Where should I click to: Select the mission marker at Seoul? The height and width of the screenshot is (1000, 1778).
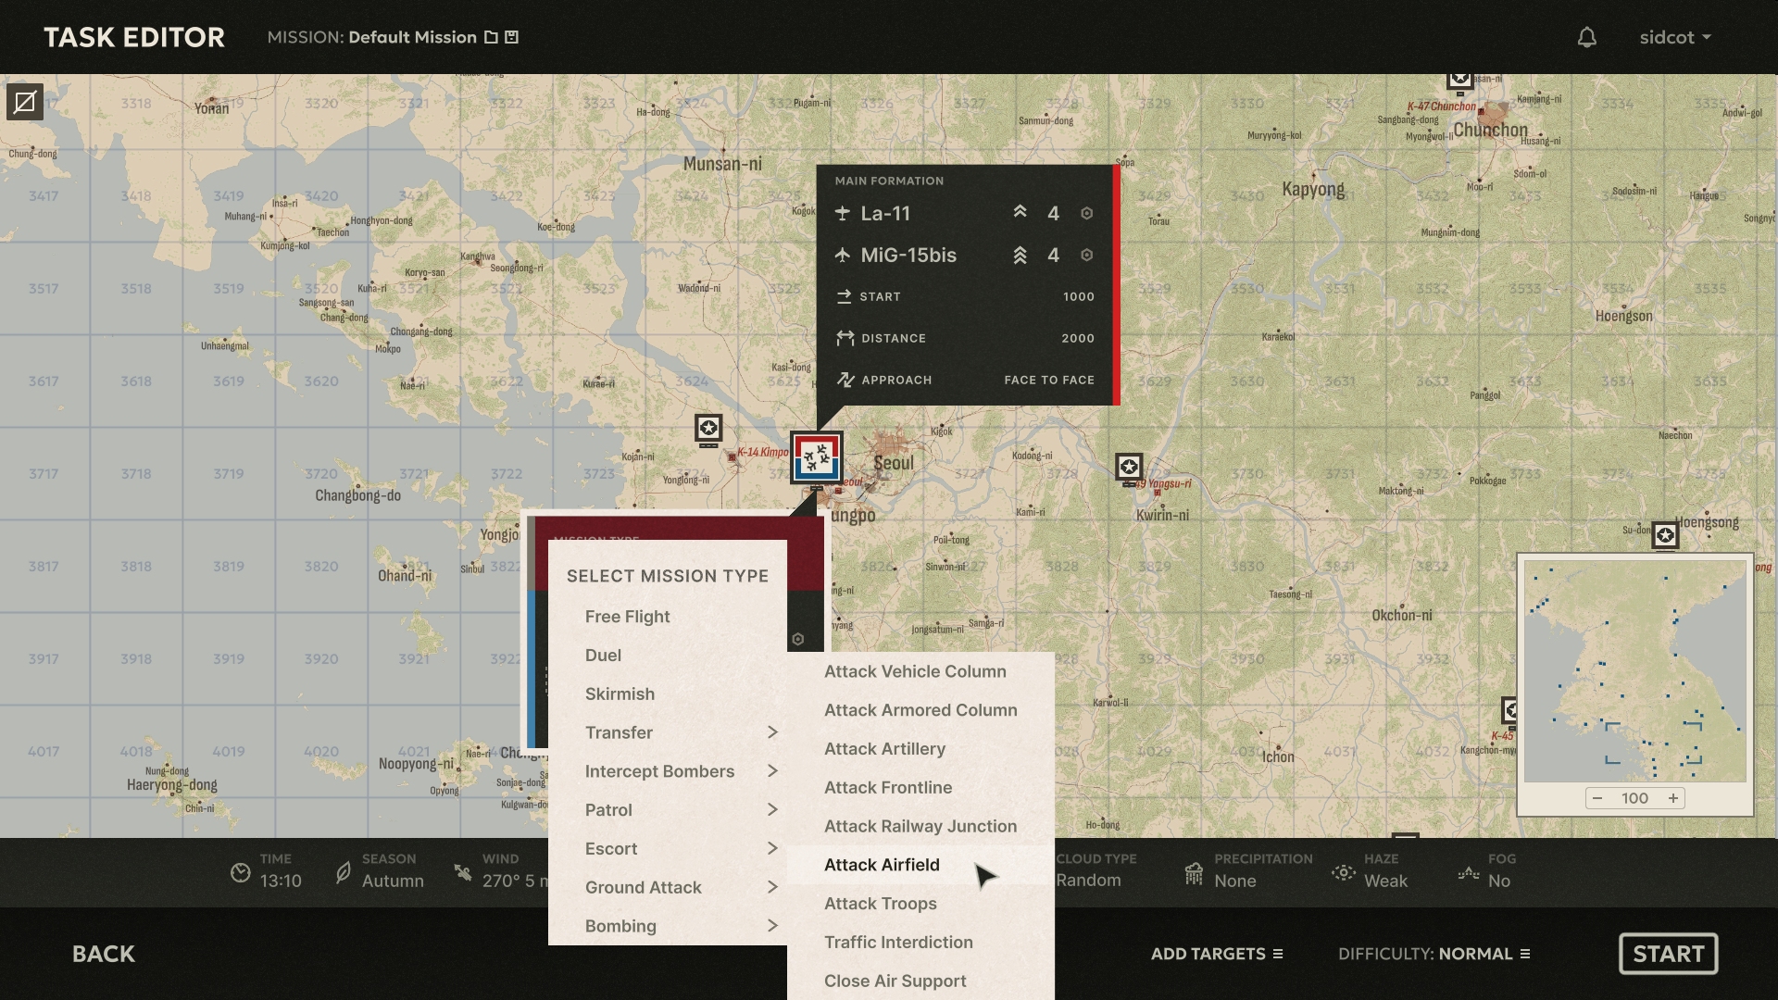(x=817, y=457)
